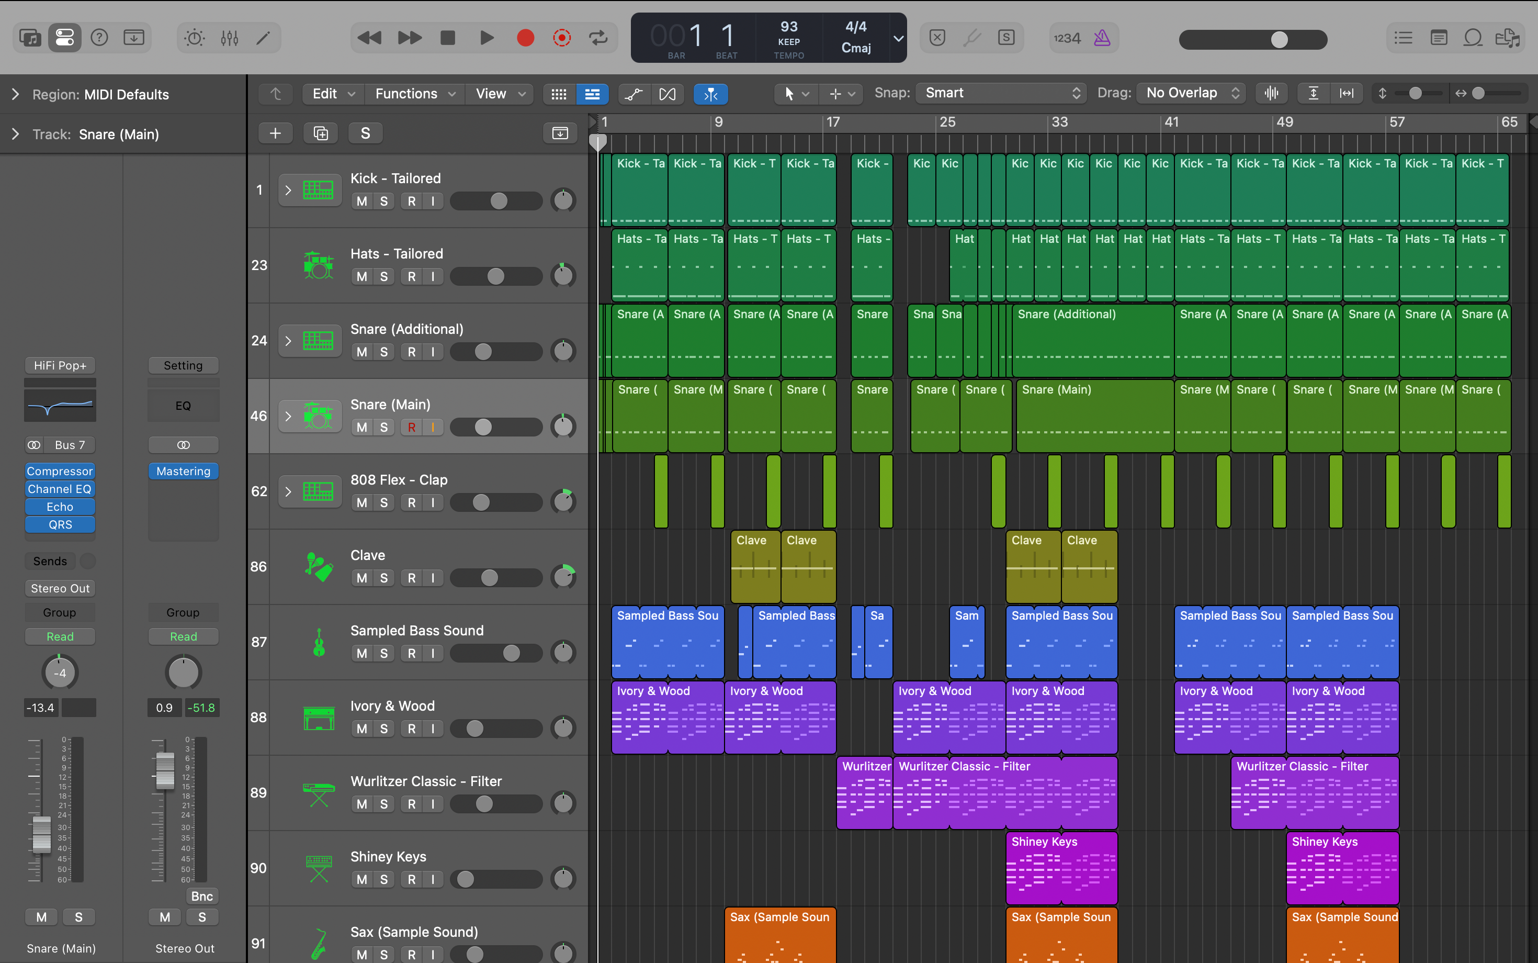1538x963 pixels.
Task: Click the Stop transport button
Action: [447, 38]
